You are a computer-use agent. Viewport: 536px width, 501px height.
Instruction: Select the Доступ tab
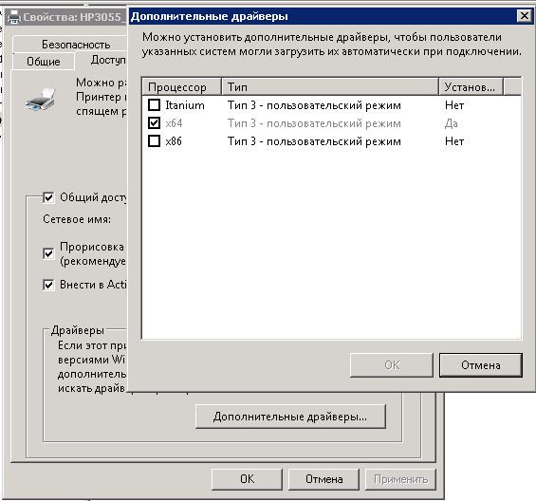[x=108, y=60]
